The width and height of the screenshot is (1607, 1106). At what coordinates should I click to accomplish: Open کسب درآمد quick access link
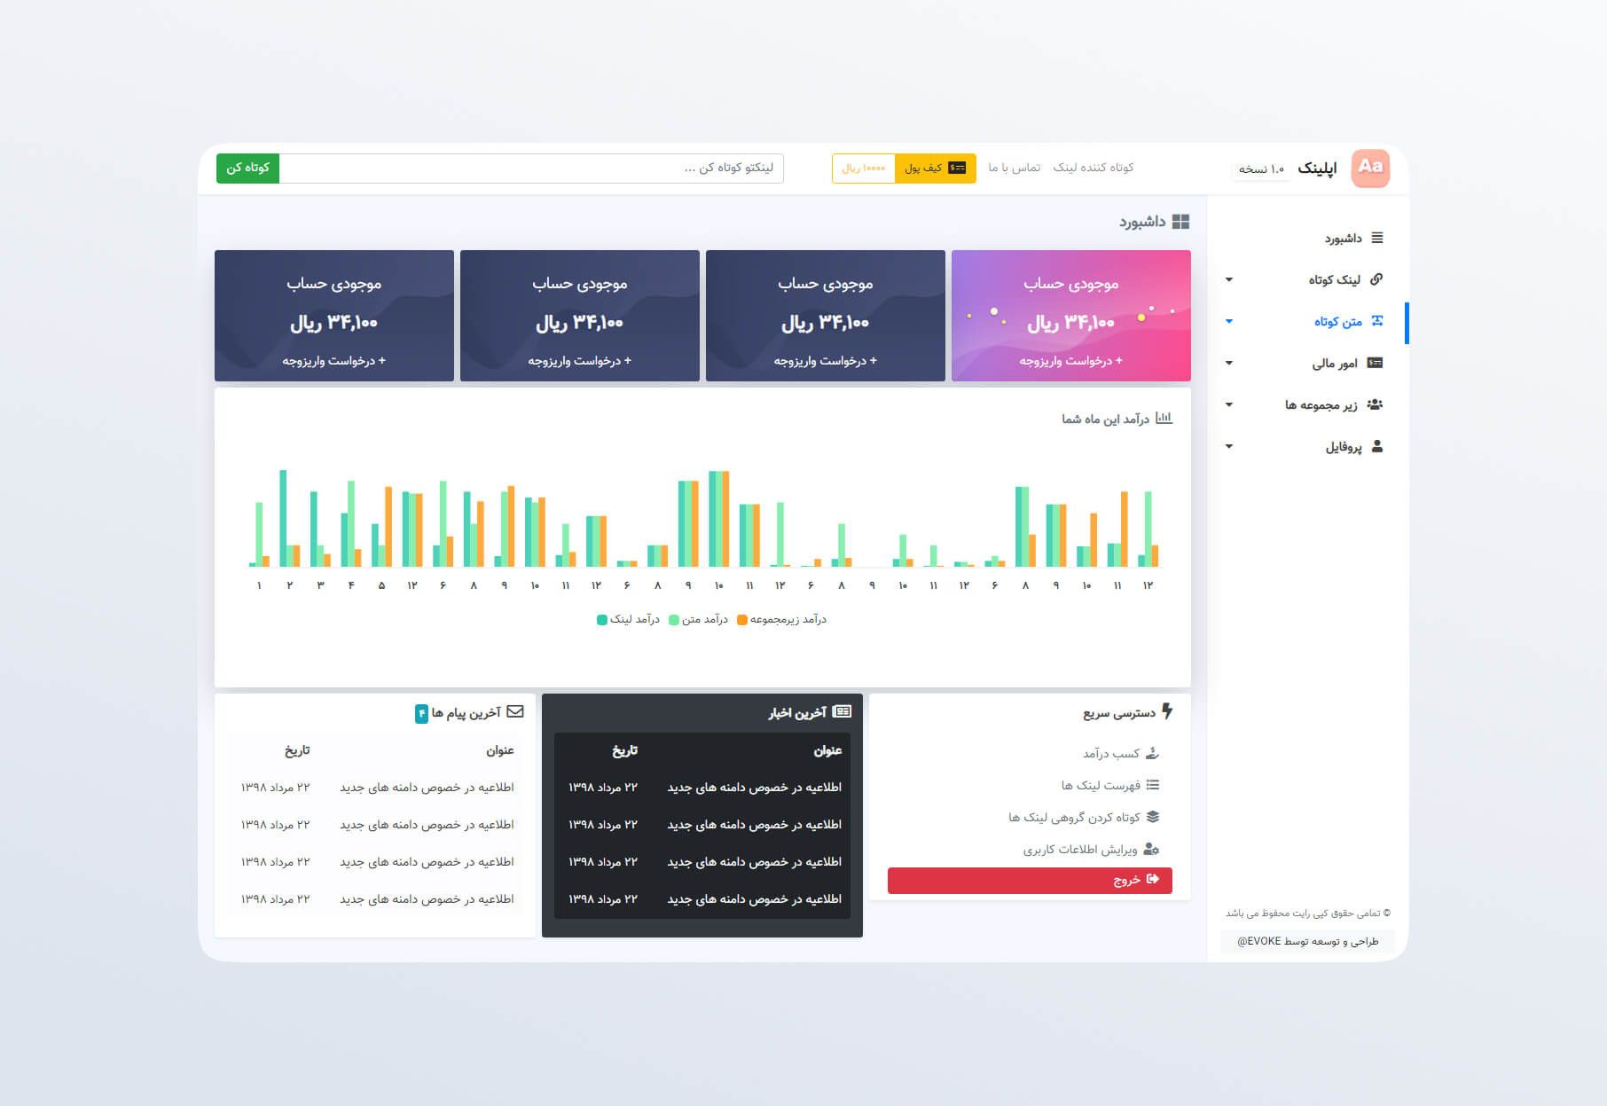pyautogui.click(x=1110, y=753)
